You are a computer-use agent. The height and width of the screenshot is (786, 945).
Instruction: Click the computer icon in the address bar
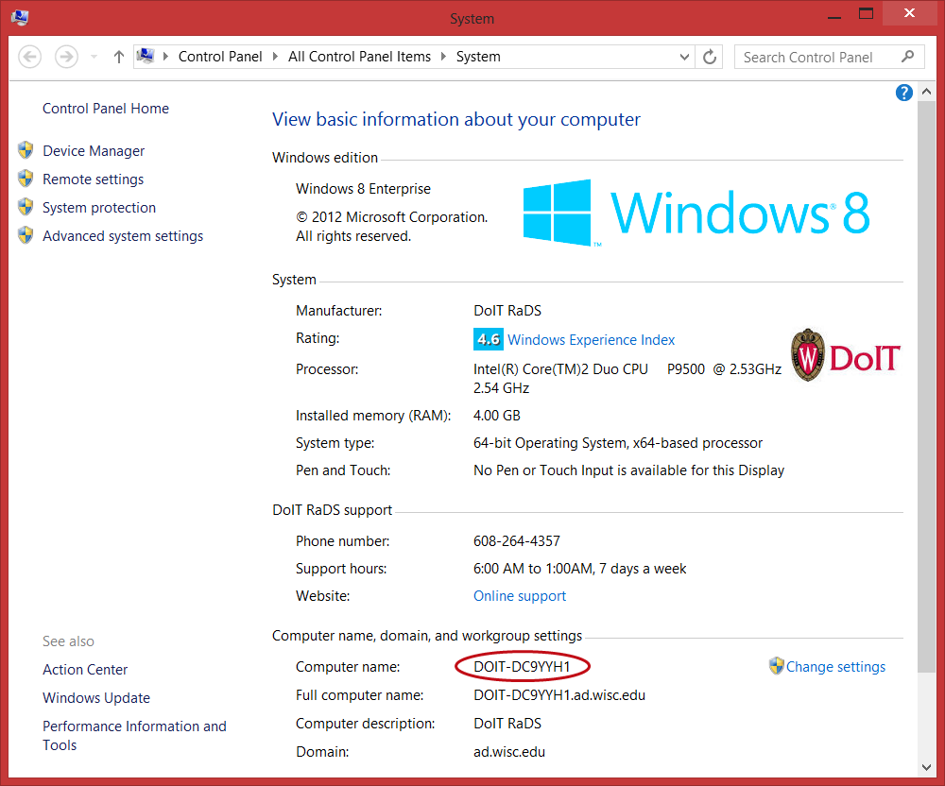[x=146, y=56]
